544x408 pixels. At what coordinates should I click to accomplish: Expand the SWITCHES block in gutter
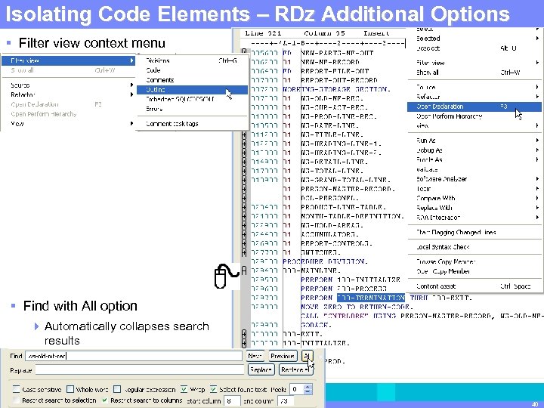[x=244, y=252]
